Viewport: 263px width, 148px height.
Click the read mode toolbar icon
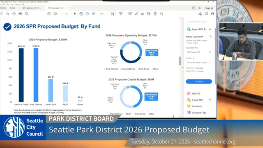coord(121,14)
